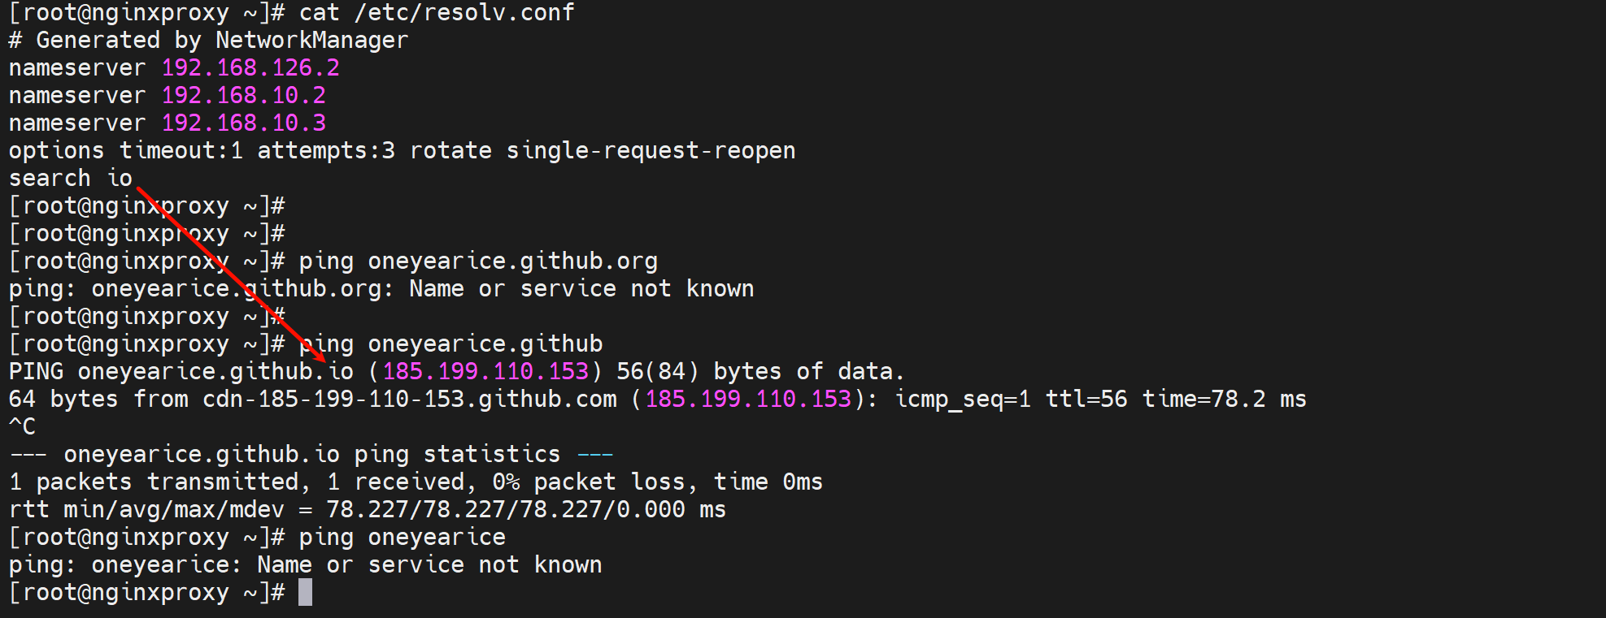Click the 'timeout:1' option in resolv.conf

tap(181, 150)
